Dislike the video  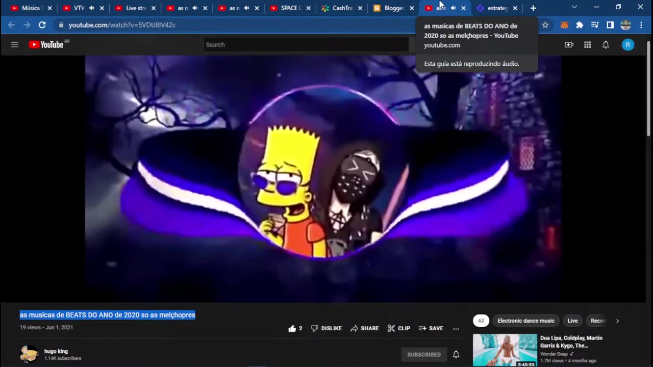tap(326, 328)
